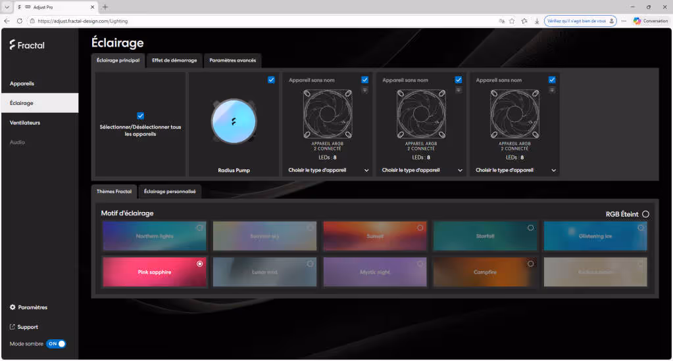Viewport: 673px width, 361px height.
Task: Open the Support link in the sidebar
Action: pyautogui.click(x=24, y=327)
